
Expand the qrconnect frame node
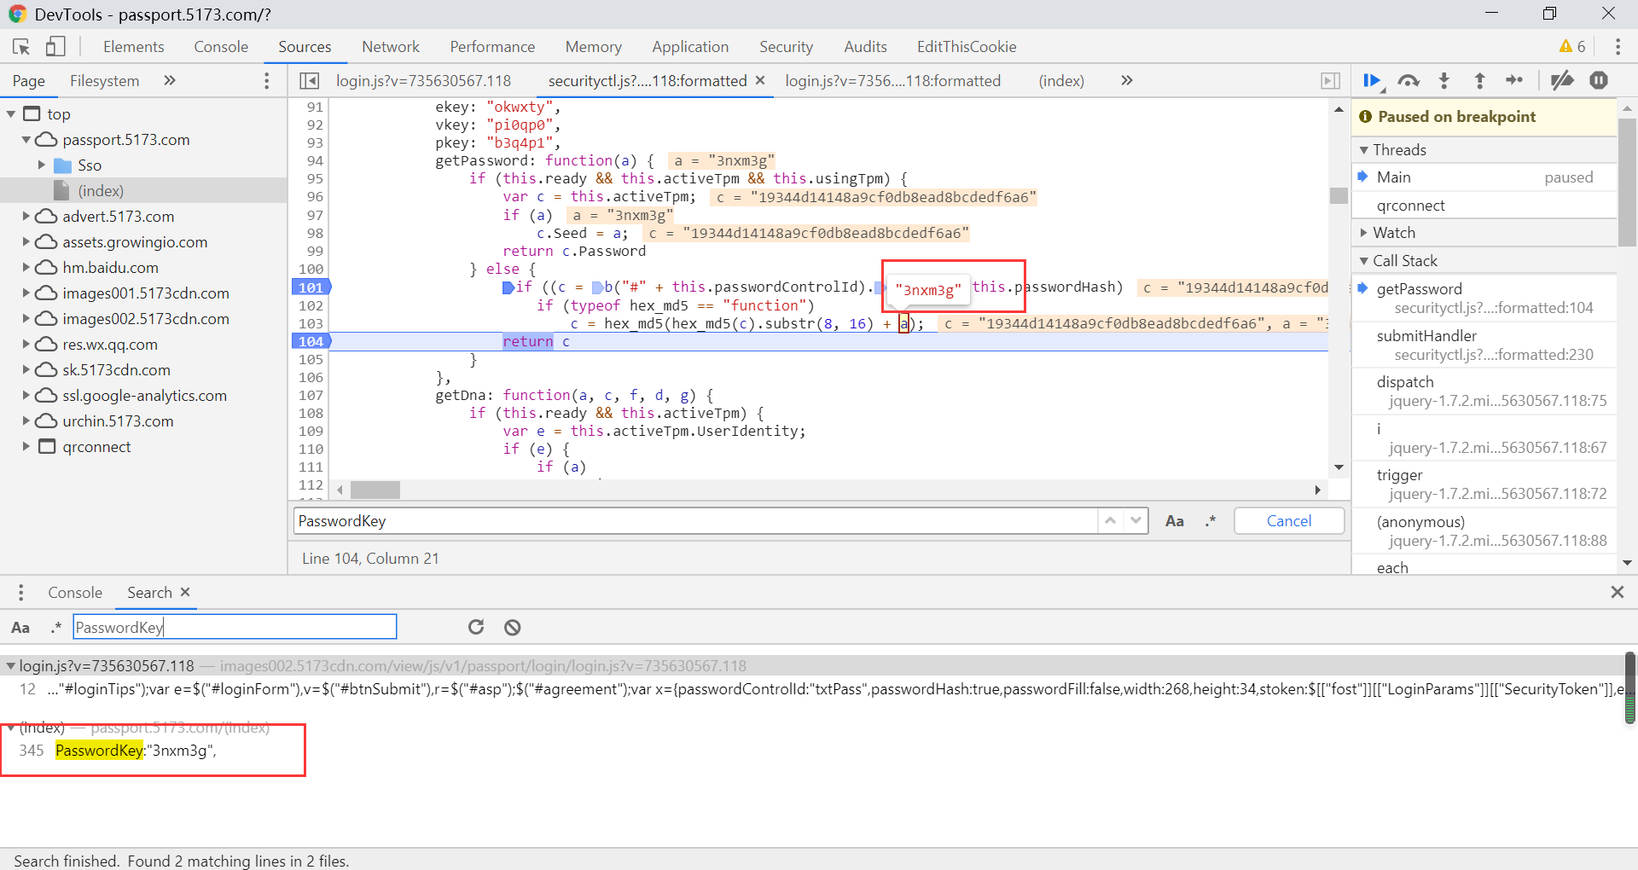click(x=26, y=446)
